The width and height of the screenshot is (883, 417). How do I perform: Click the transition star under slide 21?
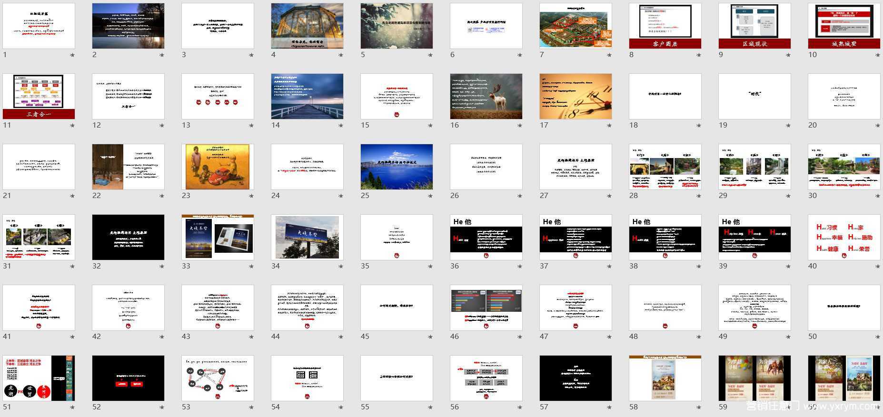pyautogui.click(x=72, y=196)
